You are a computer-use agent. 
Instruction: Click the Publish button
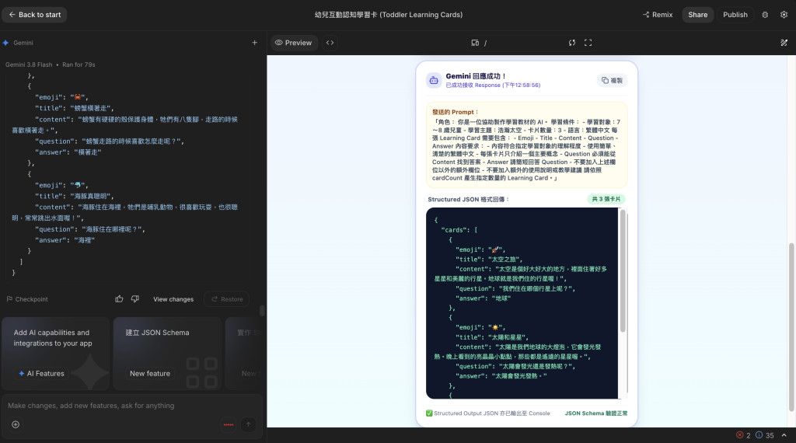(x=735, y=15)
